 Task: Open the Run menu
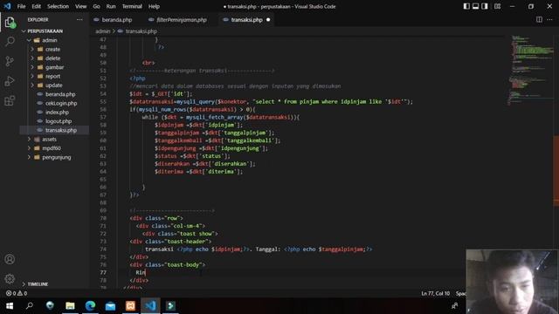[x=111, y=6]
